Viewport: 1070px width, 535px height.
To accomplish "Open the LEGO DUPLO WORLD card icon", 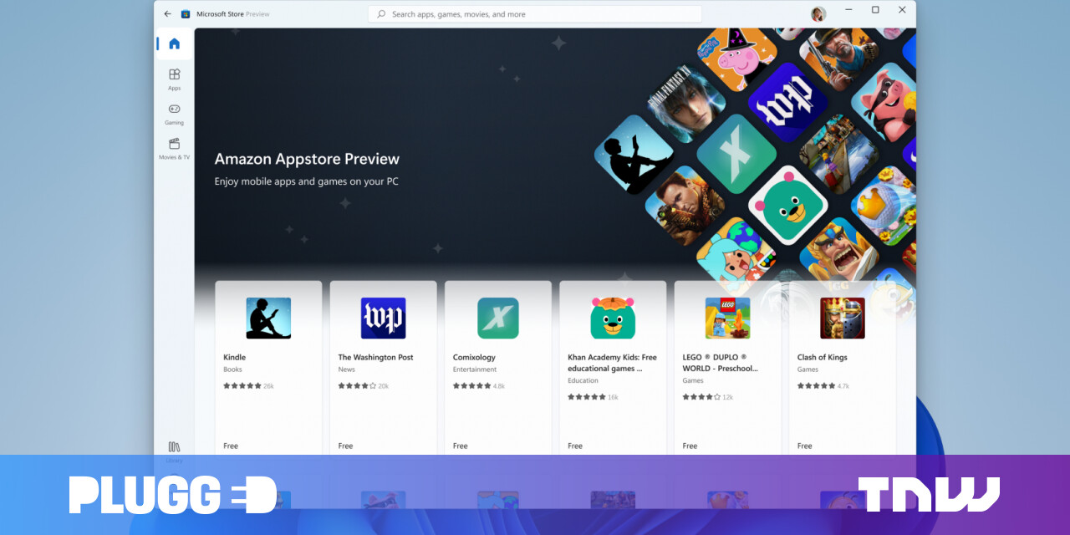I will [x=727, y=318].
